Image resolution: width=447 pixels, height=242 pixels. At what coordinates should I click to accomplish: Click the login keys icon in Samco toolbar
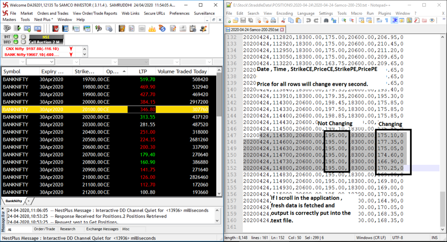[7, 28]
